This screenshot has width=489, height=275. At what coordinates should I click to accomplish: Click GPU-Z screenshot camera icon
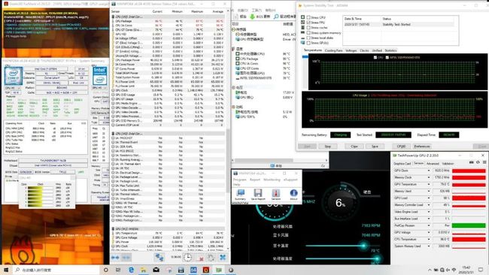471,162
